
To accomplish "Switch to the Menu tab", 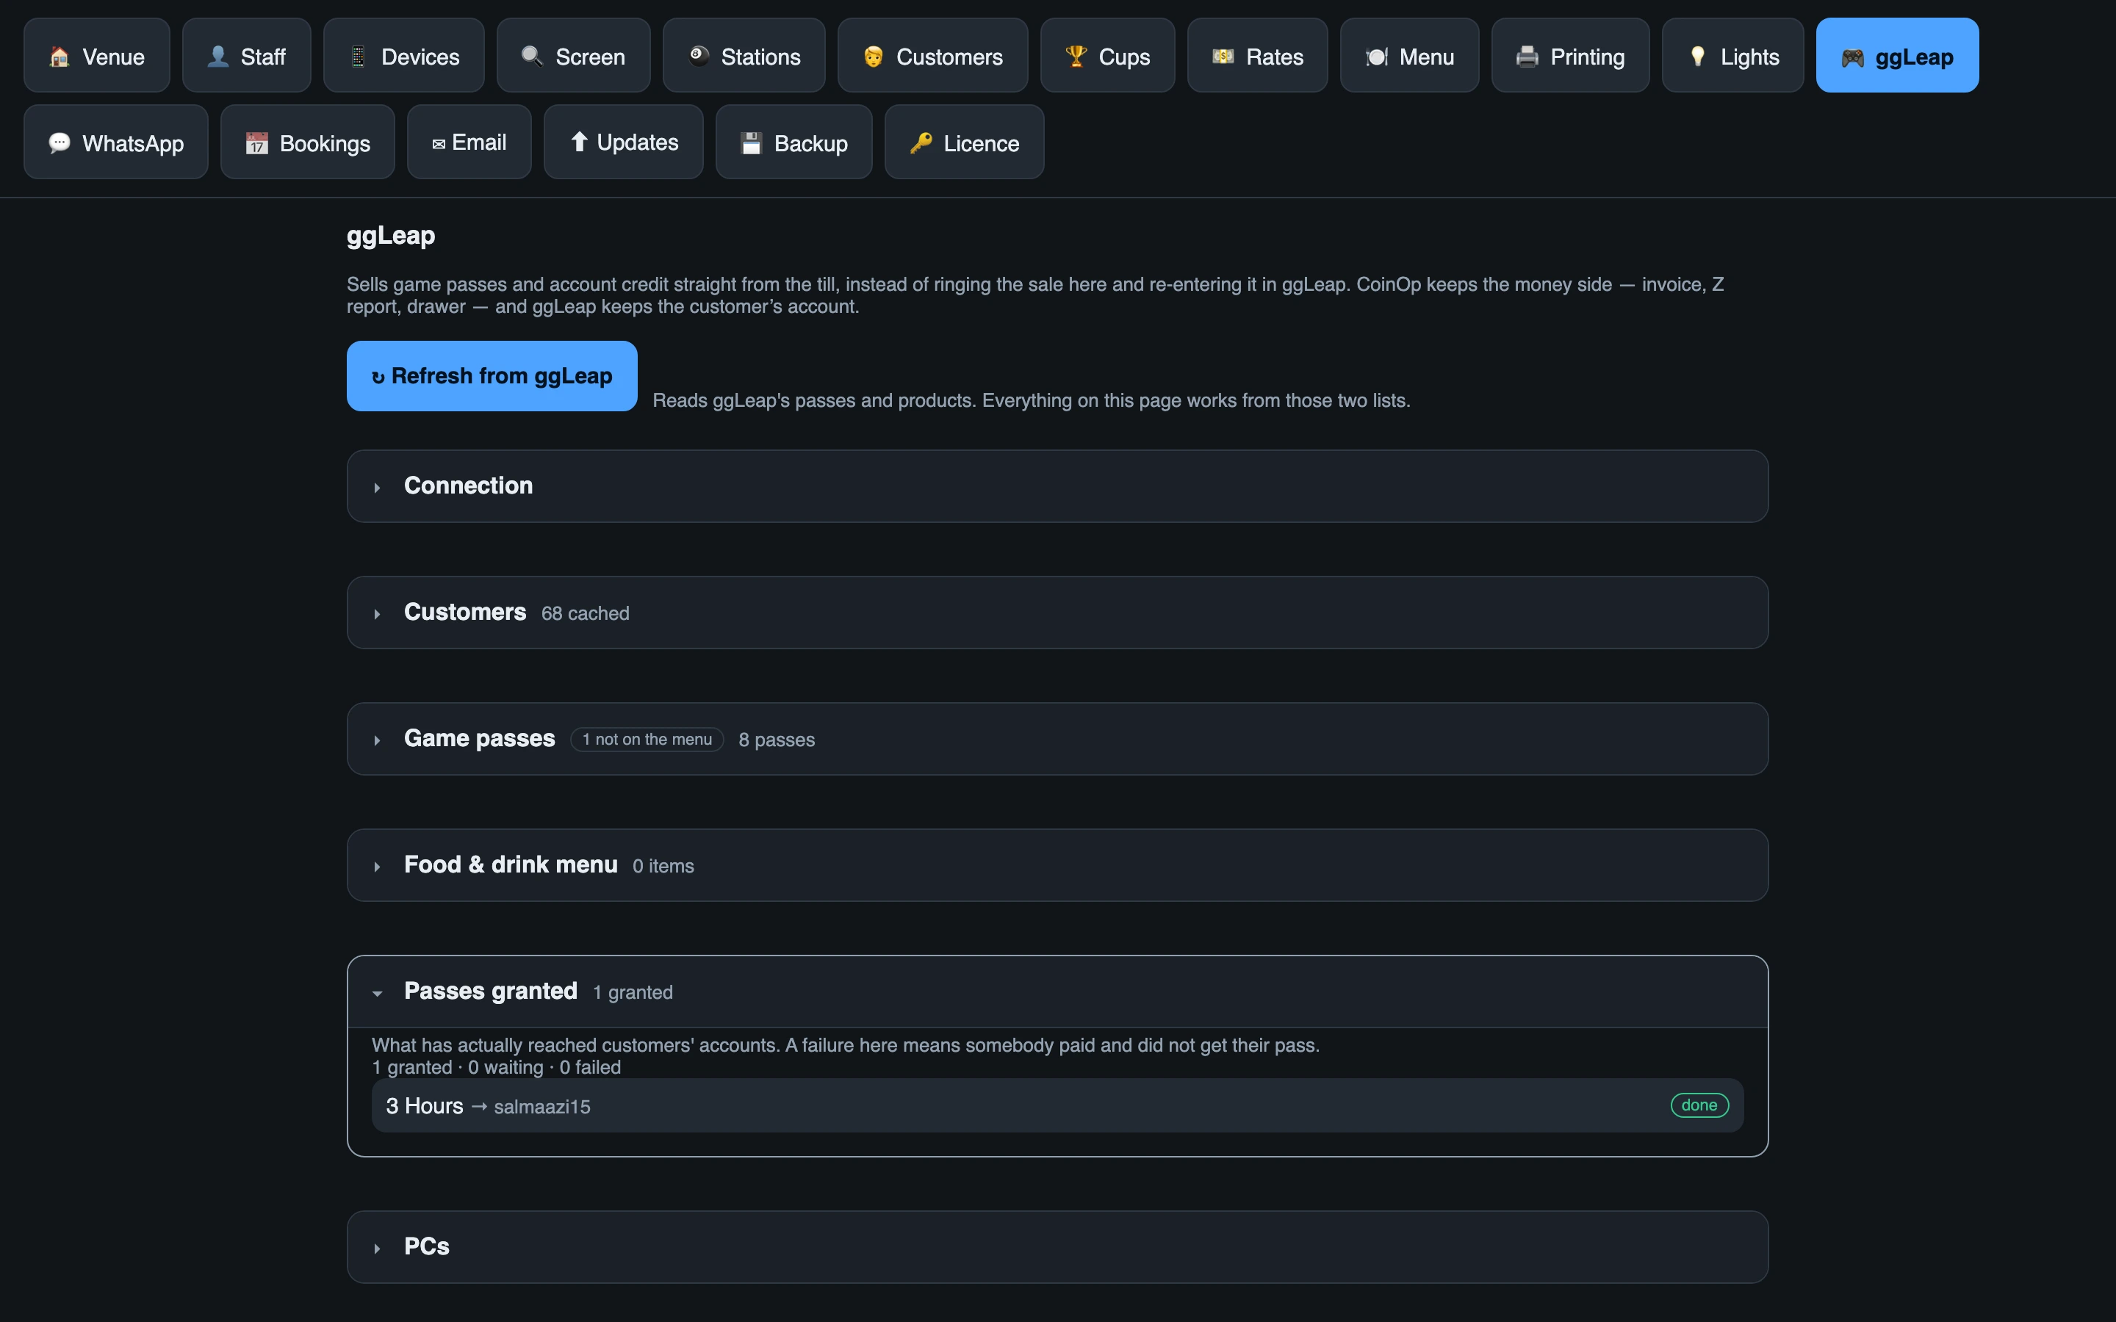I will [1408, 55].
